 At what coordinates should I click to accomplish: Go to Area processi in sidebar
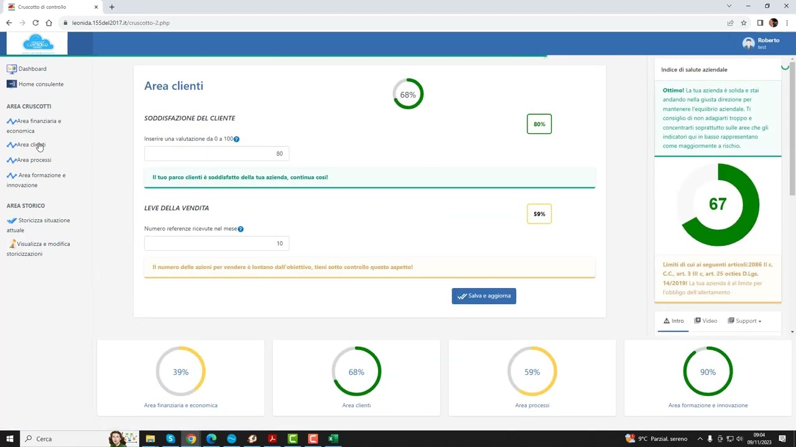coord(34,160)
